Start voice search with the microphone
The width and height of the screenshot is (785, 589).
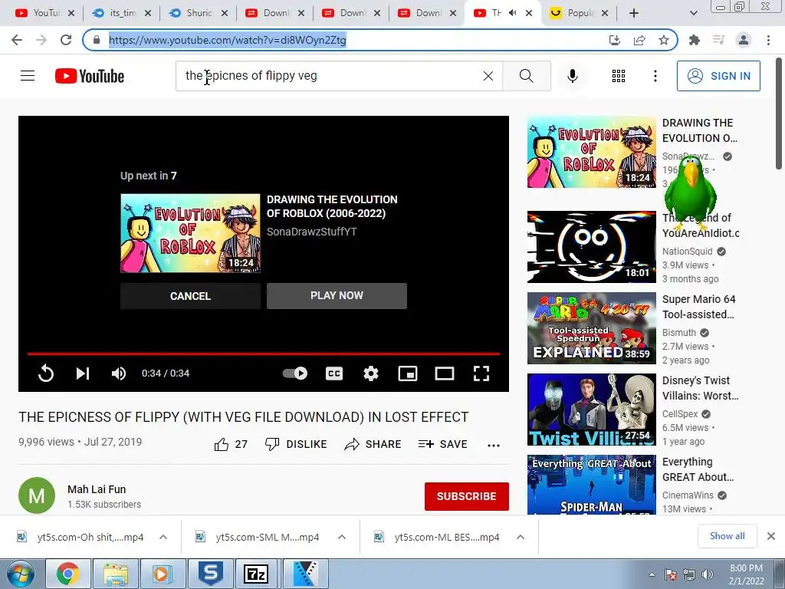point(572,76)
